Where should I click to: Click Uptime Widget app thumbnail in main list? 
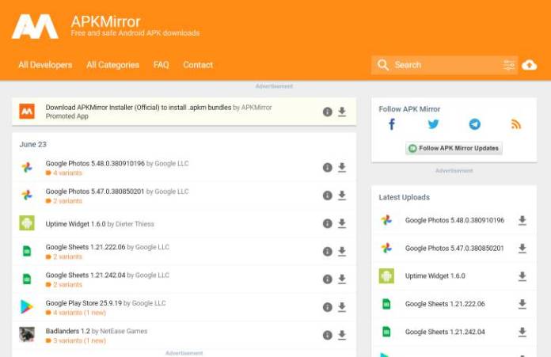click(x=27, y=223)
